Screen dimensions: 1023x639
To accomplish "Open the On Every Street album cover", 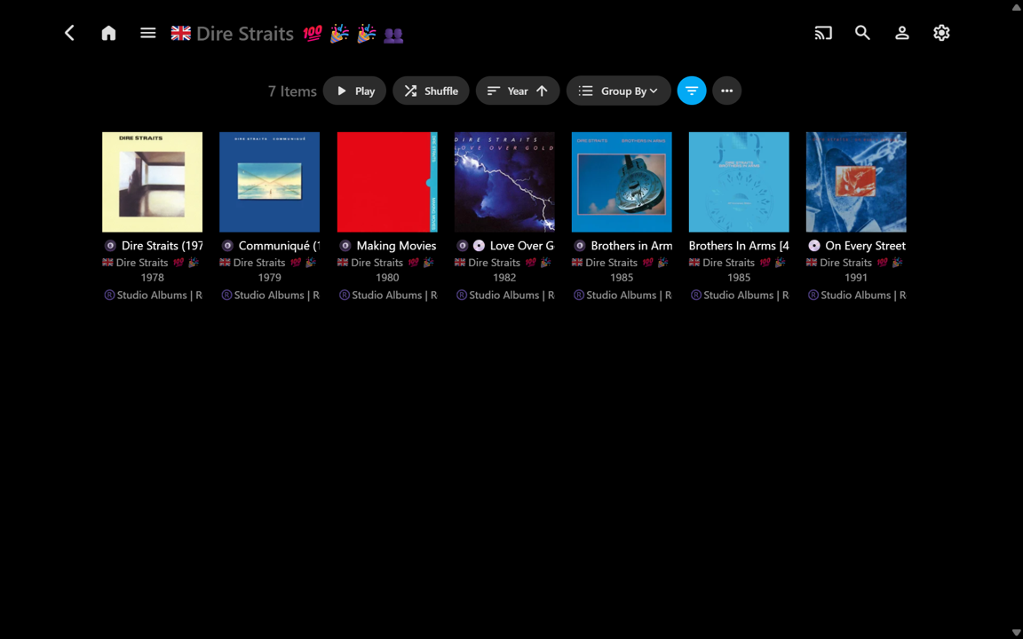I will coord(856,182).
